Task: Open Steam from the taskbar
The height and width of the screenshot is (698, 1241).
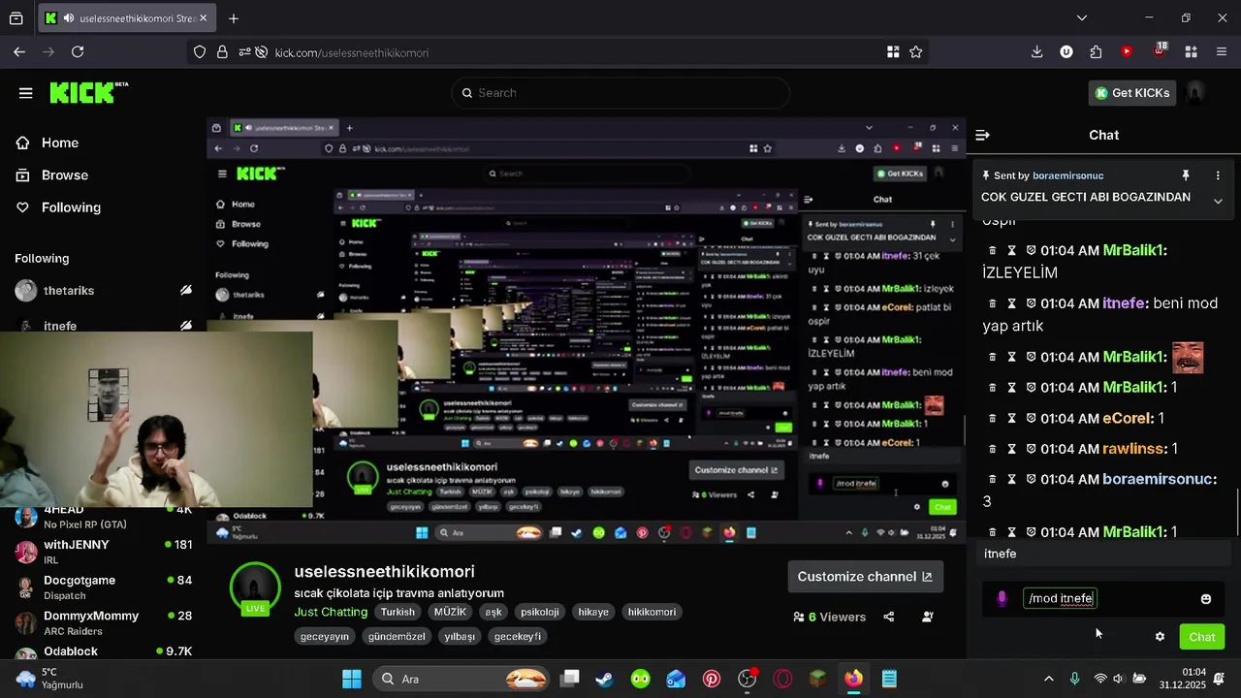Action: pos(604,679)
